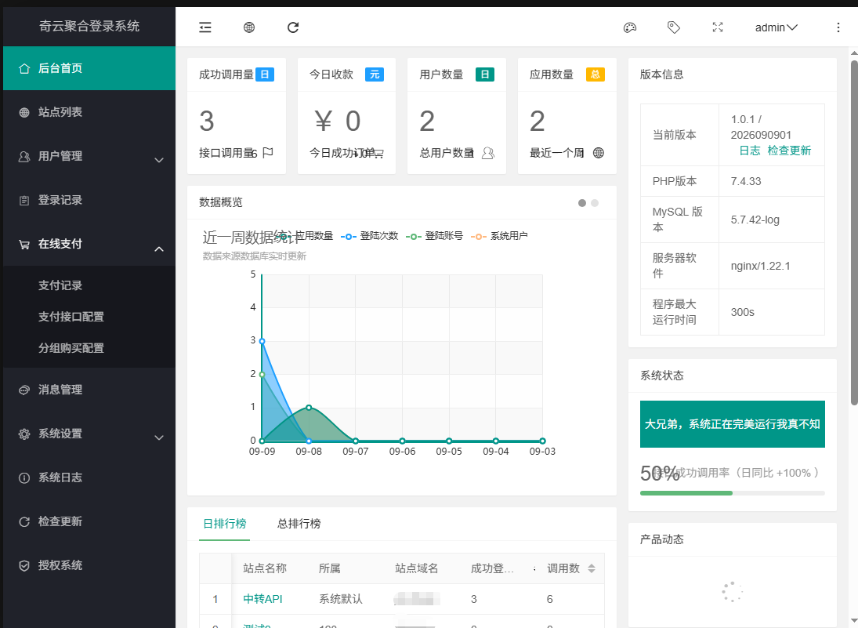Click the globe icon in 应用数量 card
The width and height of the screenshot is (858, 628).
pos(599,153)
